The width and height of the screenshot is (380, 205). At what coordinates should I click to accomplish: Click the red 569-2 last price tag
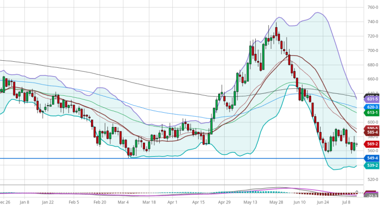tap(372, 144)
